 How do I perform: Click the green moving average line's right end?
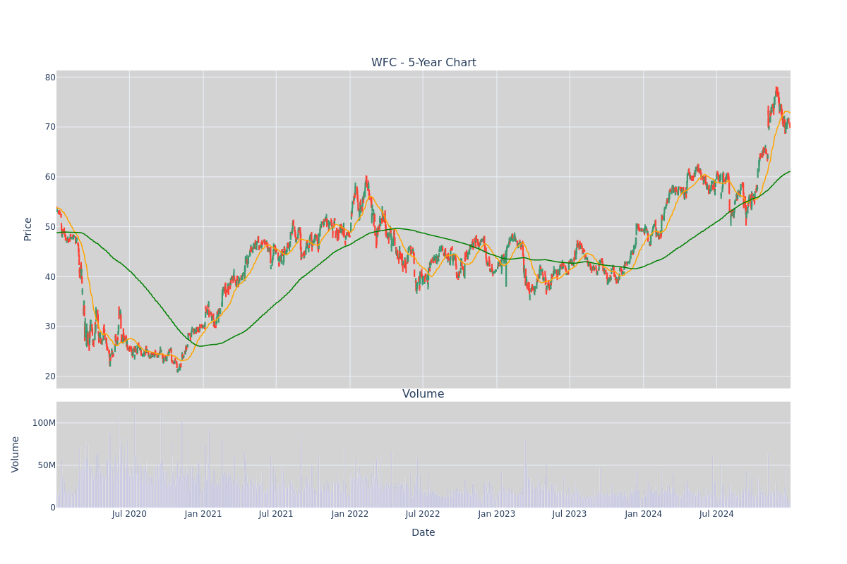[789, 171]
